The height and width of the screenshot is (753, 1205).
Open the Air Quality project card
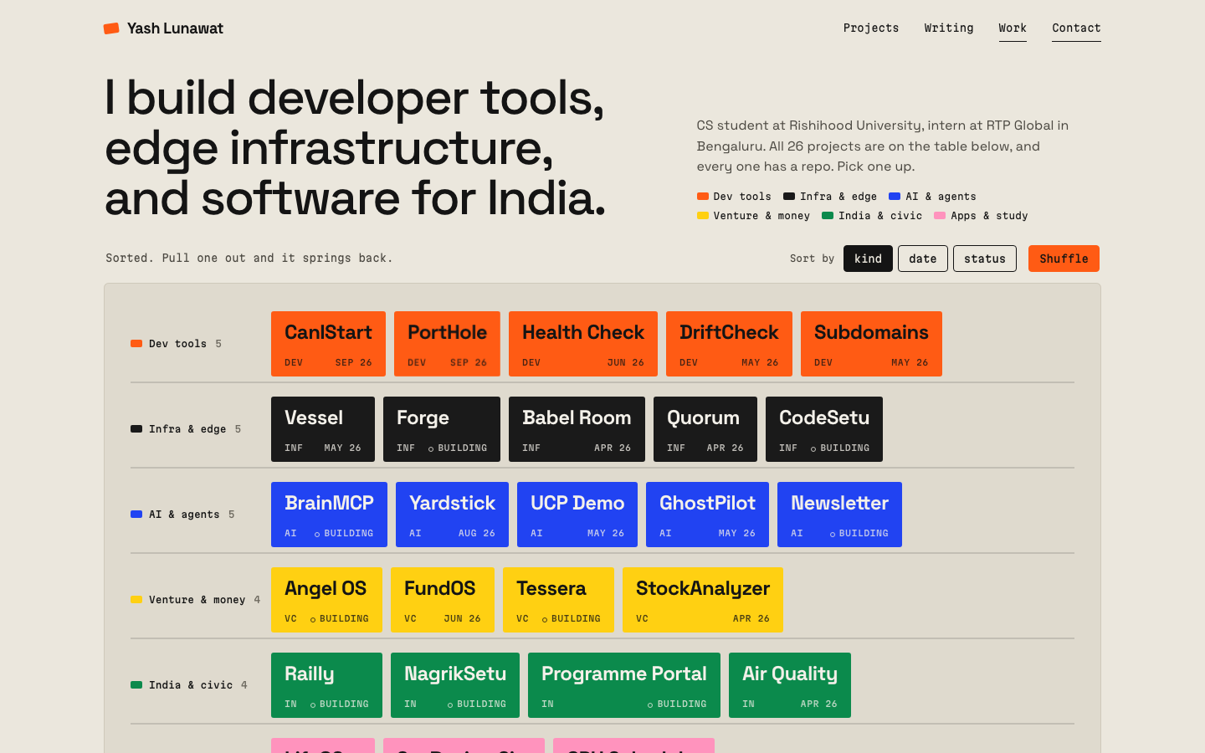[x=790, y=685]
